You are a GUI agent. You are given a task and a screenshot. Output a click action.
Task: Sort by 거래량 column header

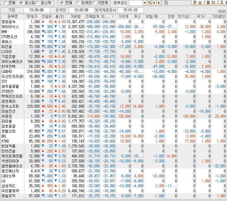(75, 16)
